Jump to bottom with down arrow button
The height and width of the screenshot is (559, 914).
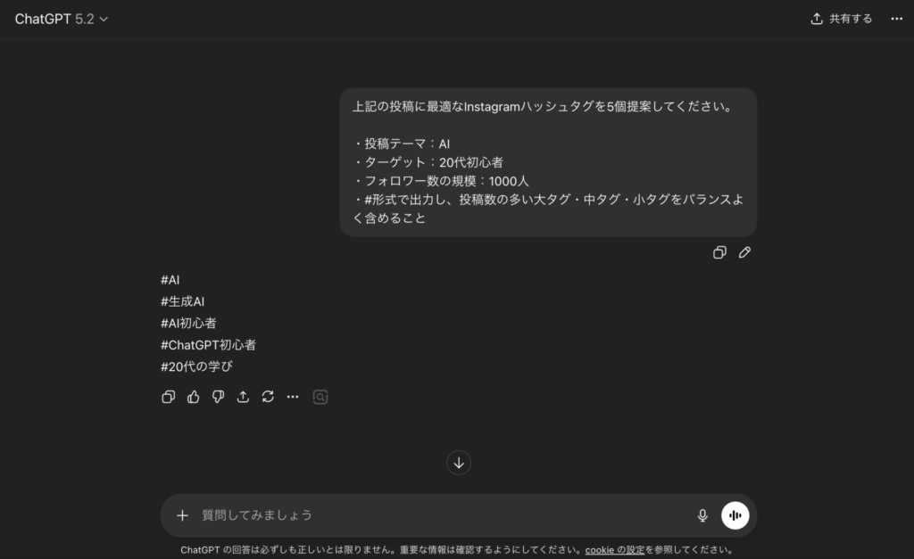[x=459, y=463]
